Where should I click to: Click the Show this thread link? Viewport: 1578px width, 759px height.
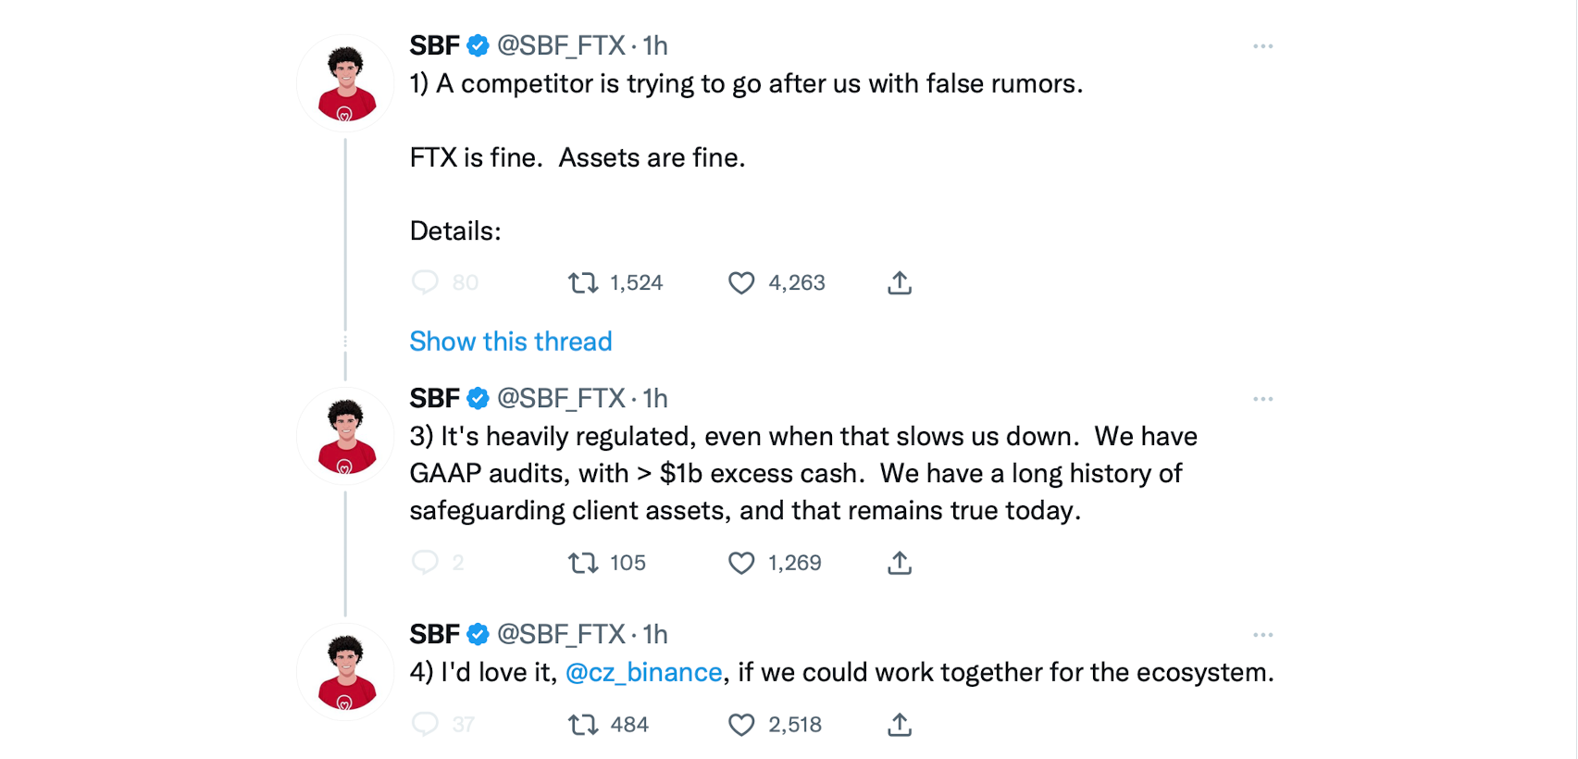[511, 342]
